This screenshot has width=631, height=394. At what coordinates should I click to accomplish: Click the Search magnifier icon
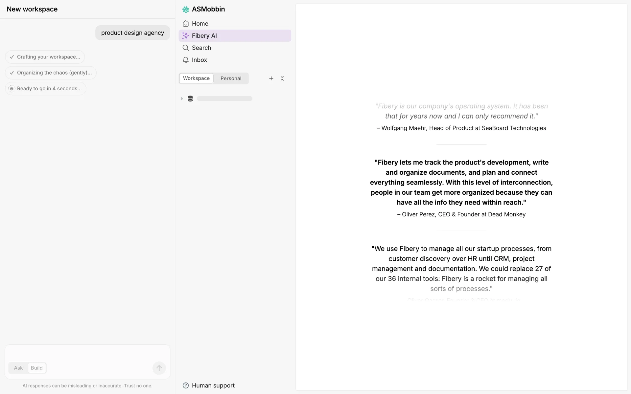point(186,48)
